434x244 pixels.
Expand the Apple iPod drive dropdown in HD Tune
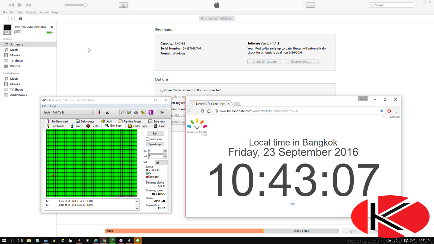click(x=68, y=113)
